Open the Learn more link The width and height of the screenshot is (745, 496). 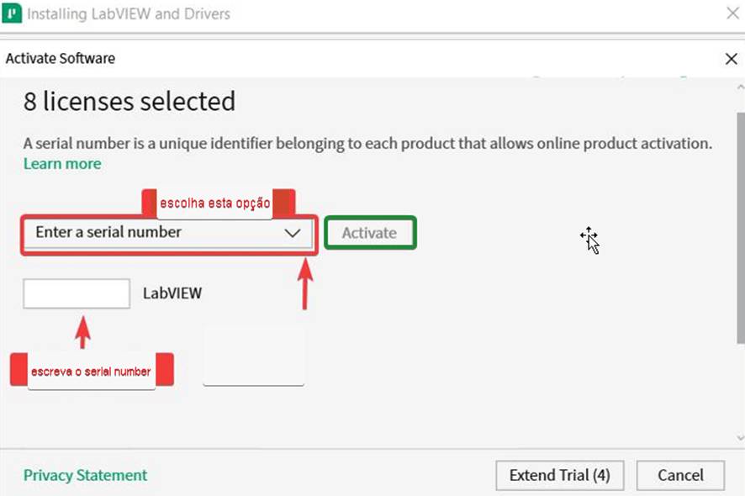[x=62, y=164]
